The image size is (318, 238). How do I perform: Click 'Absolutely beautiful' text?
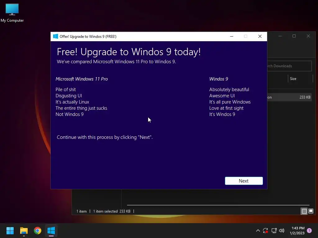pyautogui.click(x=229, y=90)
